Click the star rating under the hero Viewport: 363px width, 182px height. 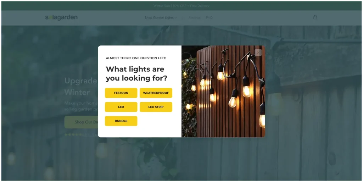pyautogui.click(x=73, y=135)
